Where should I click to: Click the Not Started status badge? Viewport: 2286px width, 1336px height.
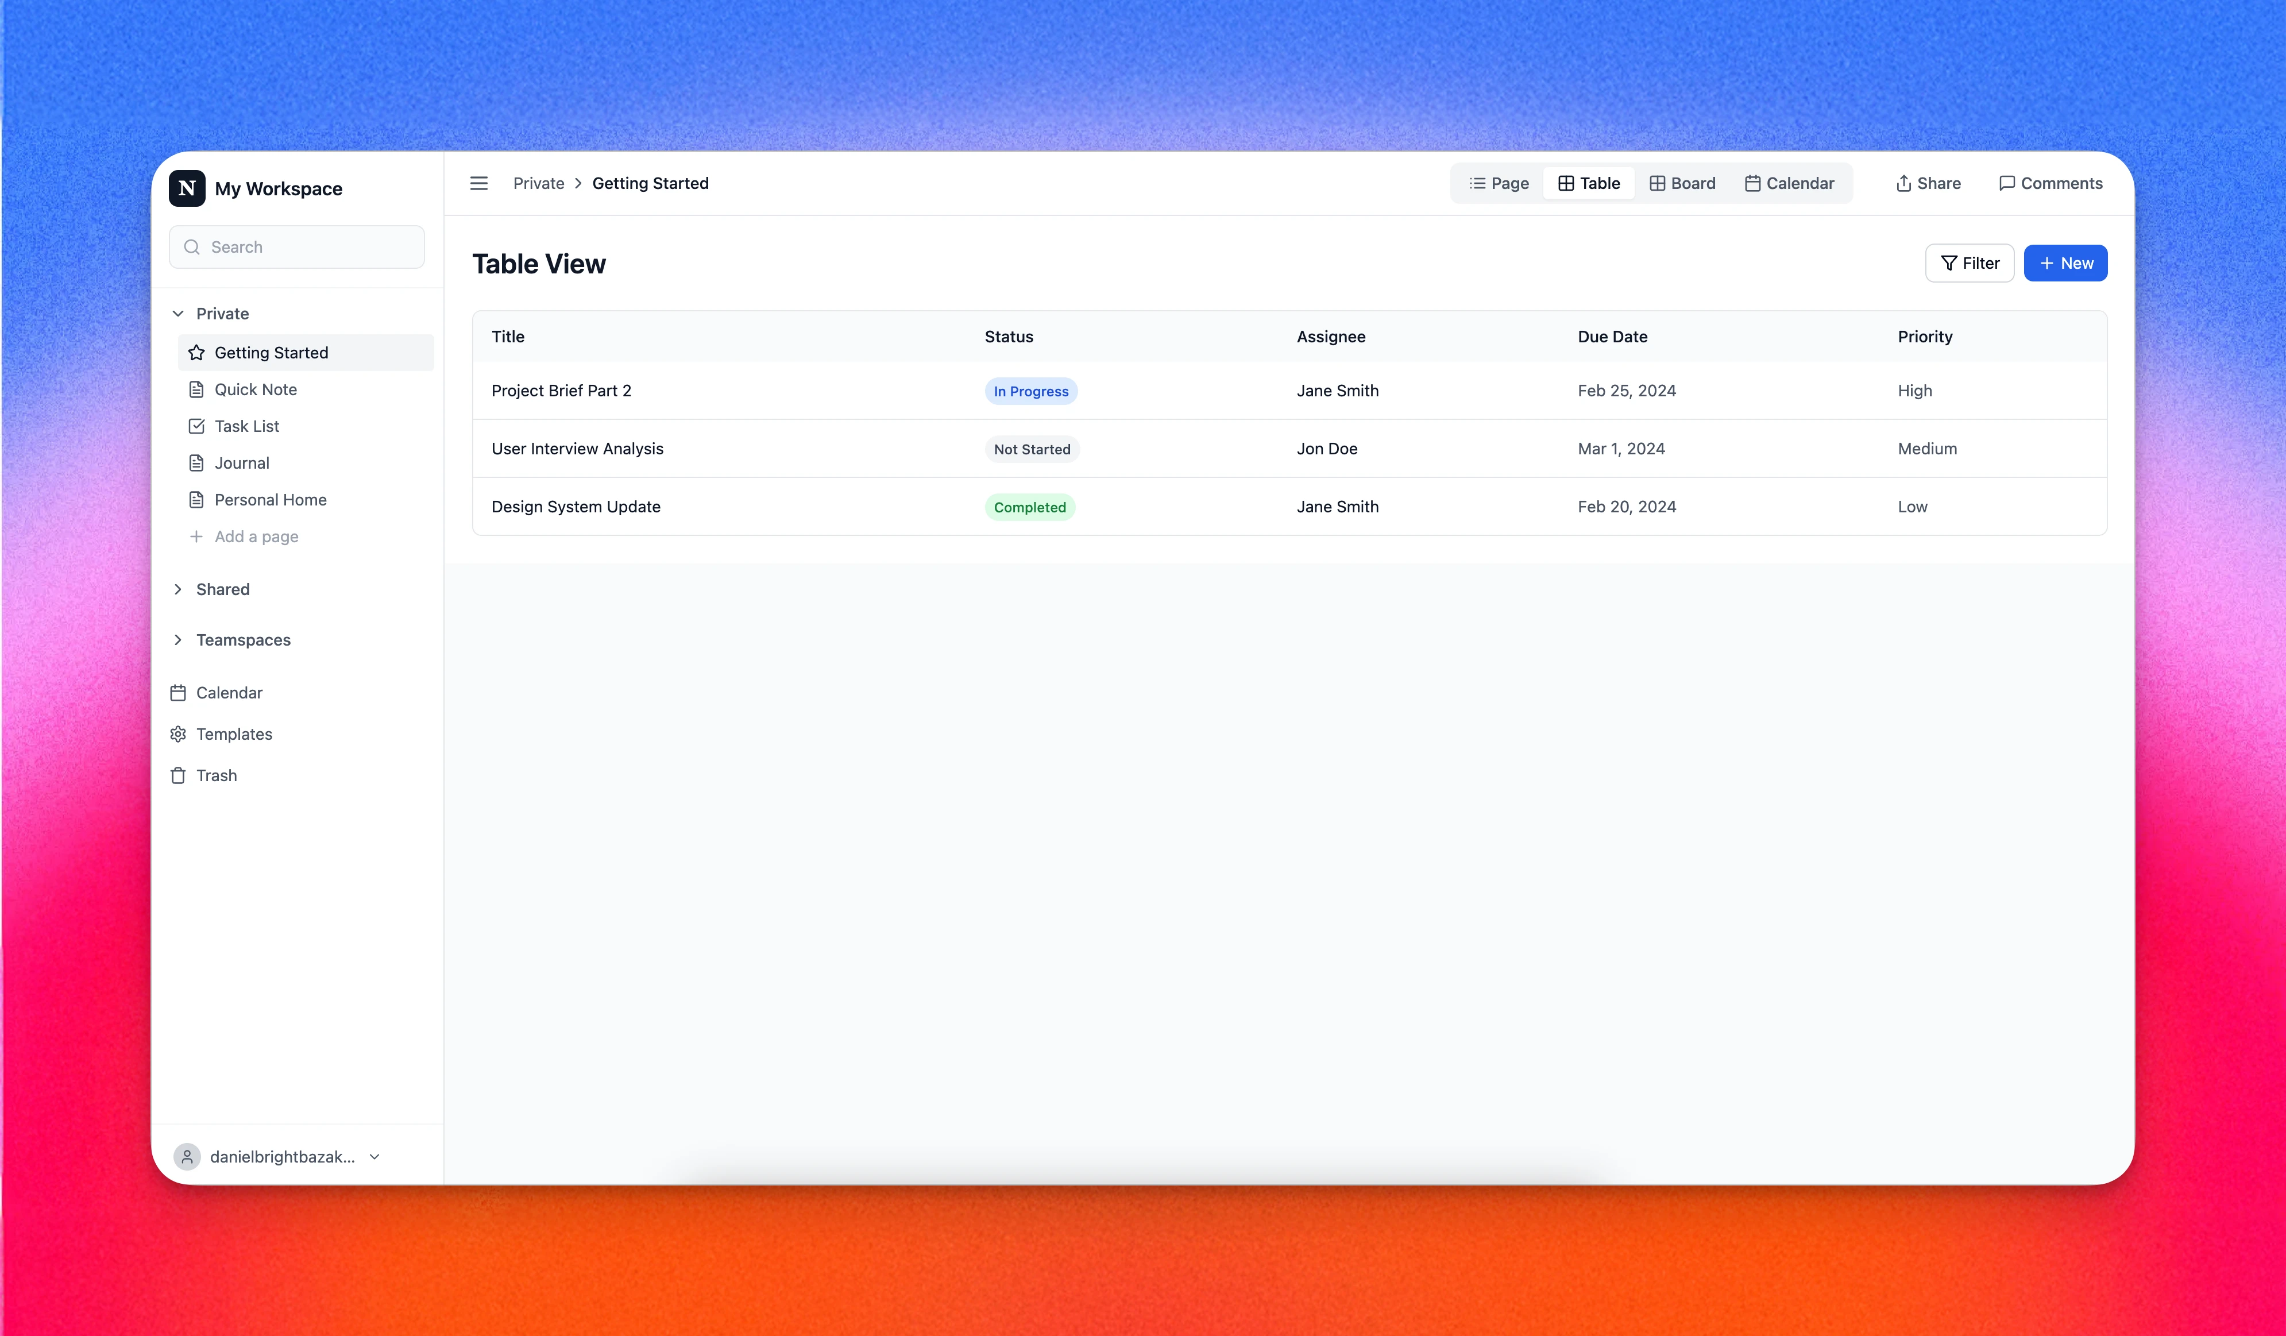point(1032,449)
